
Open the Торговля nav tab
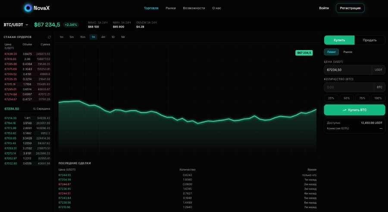[x=151, y=8]
